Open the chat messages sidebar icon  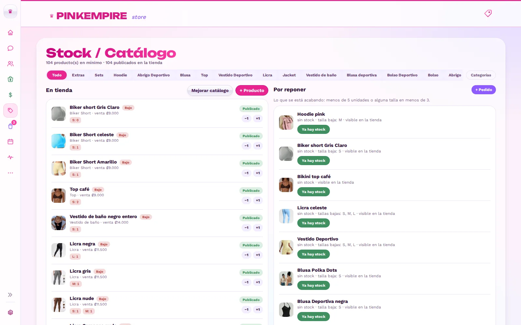(x=10, y=48)
